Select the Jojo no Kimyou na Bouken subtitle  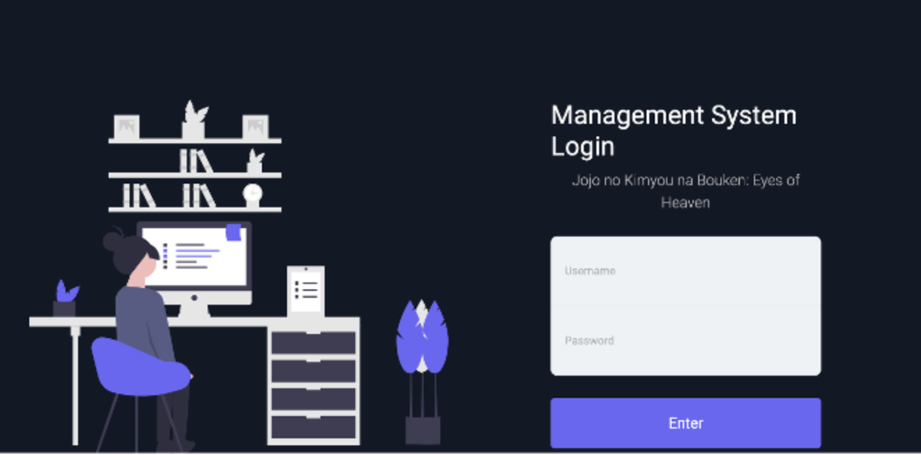(686, 191)
